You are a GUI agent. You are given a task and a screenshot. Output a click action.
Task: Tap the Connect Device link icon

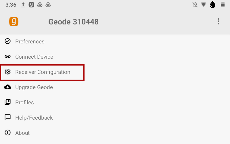coord(8,57)
